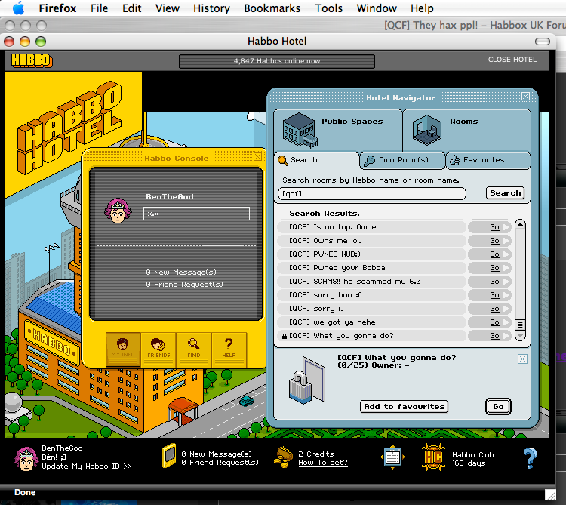This screenshot has width=566, height=505.
Task: Open Update My Habbo ID link
Action: point(86,467)
